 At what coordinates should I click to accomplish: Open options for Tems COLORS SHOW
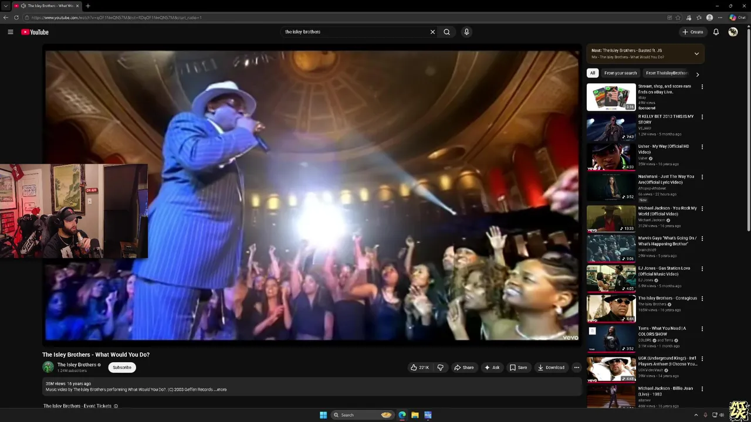pos(702,329)
